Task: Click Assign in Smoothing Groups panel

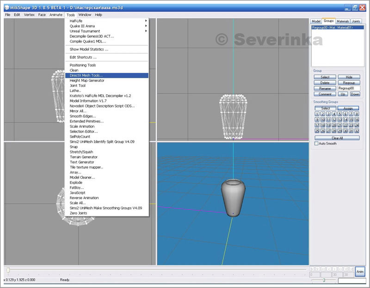Action: [348, 108]
